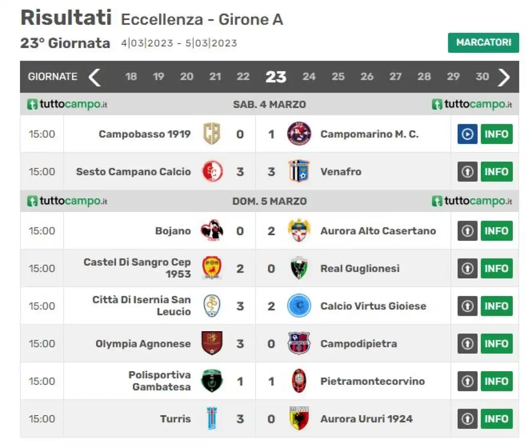Open INFO for Polisportiva Gambatesa match
This screenshot has width=532, height=448.
[496, 381]
